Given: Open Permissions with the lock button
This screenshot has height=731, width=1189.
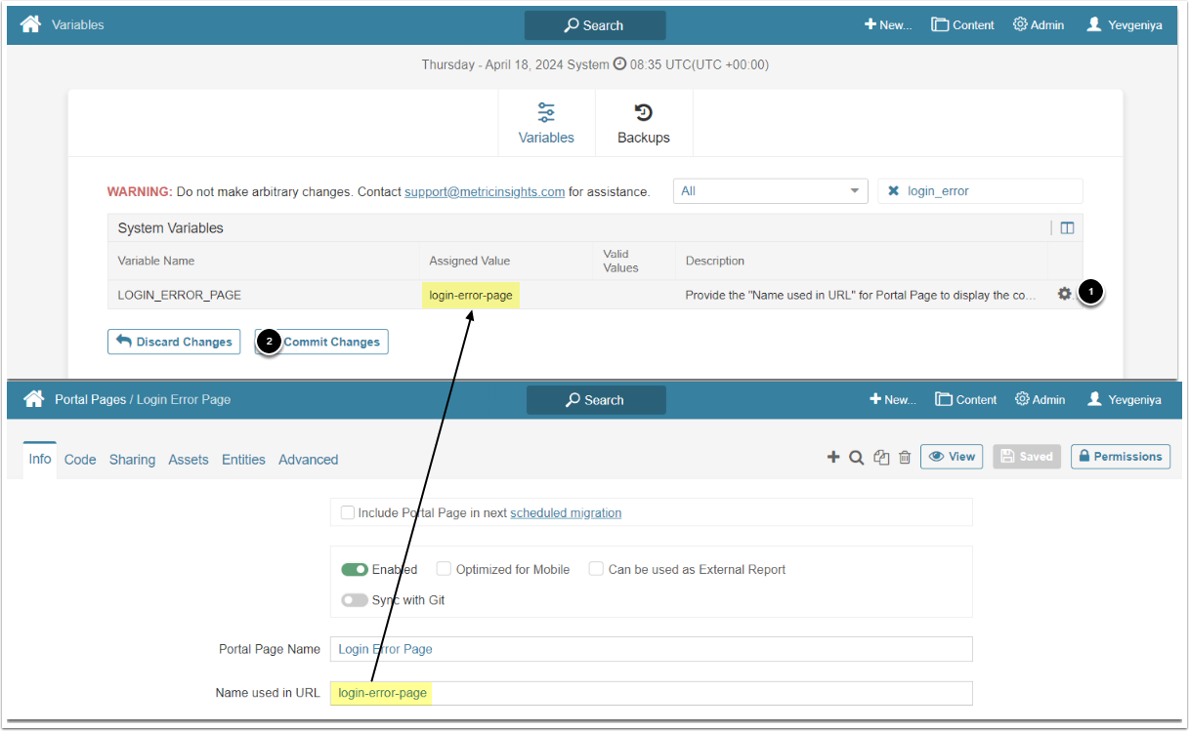Looking at the screenshot, I should tap(1121, 457).
